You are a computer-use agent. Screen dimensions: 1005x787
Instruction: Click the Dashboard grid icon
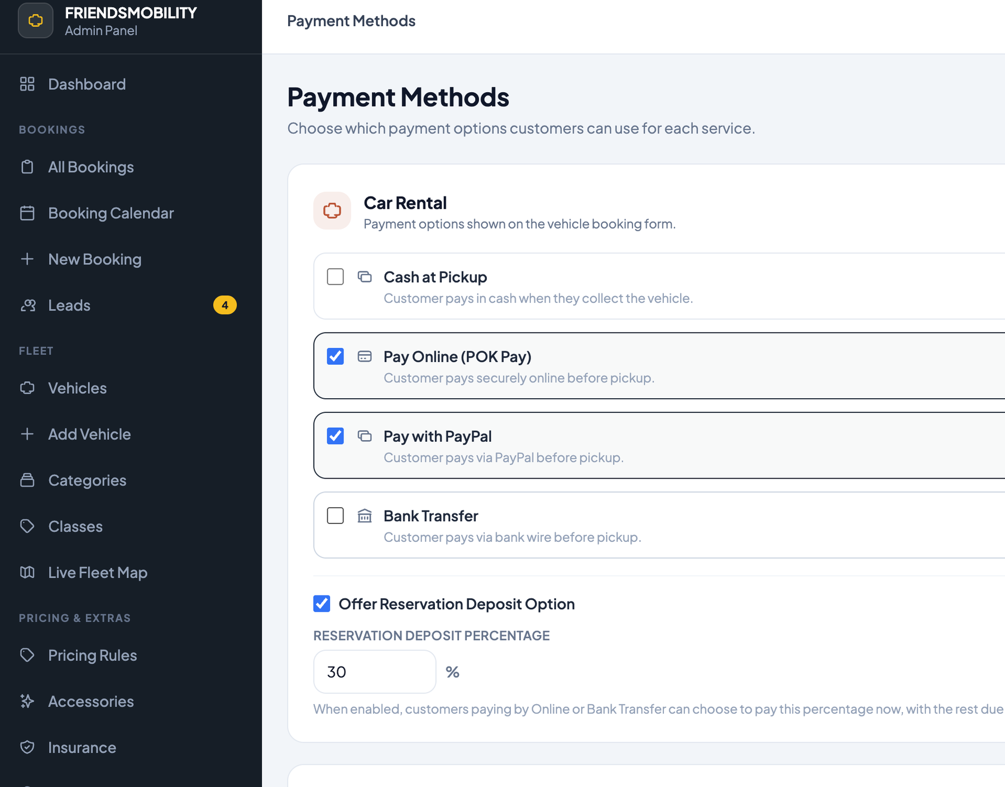click(27, 84)
